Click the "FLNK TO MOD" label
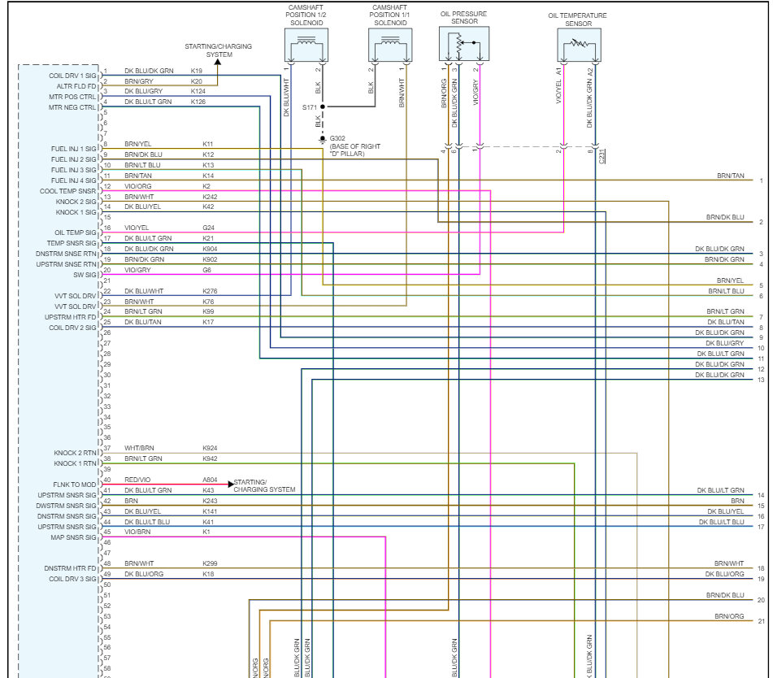 tap(75, 485)
